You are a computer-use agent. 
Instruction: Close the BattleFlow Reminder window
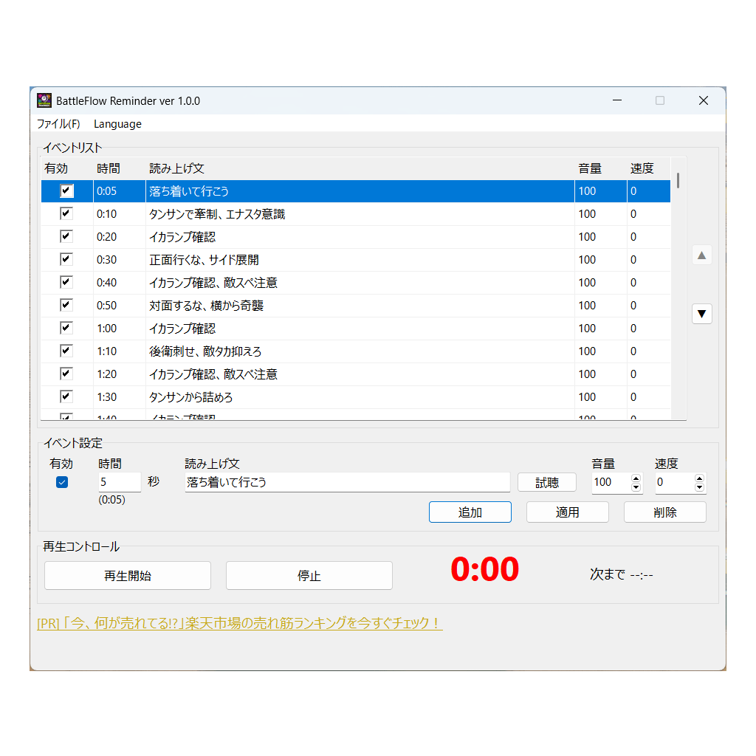703,100
